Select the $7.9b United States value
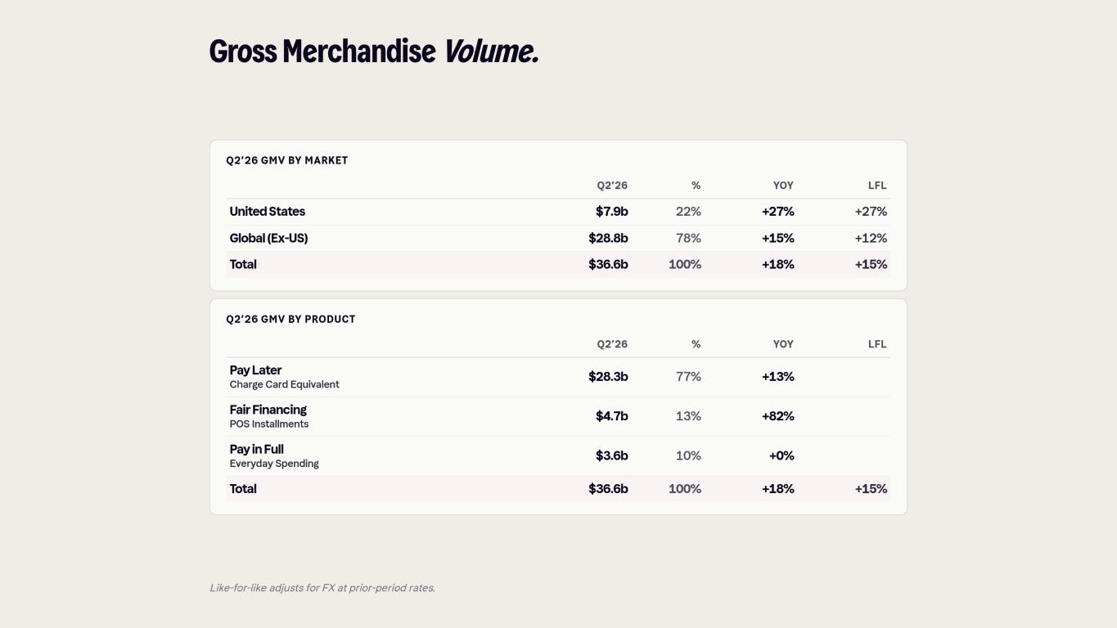This screenshot has height=628, width=1117. pyautogui.click(x=611, y=212)
